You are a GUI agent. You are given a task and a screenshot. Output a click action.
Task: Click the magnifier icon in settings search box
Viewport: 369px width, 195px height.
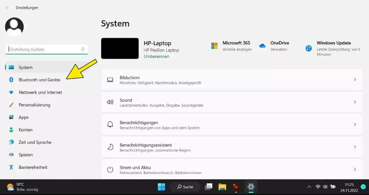(83, 49)
